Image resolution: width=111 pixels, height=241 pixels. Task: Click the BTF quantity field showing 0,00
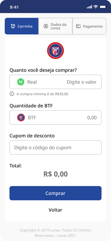(x=56, y=118)
